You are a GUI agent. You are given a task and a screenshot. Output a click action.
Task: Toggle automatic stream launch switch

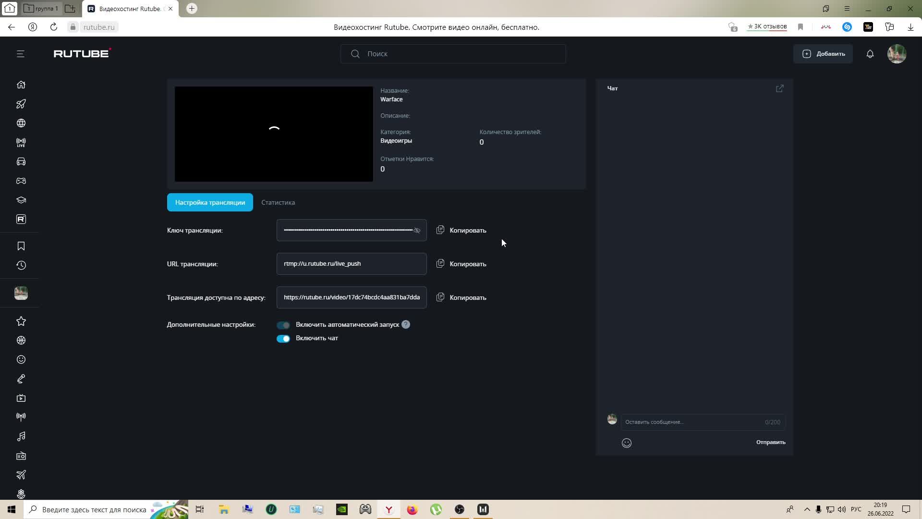(x=283, y=325)
